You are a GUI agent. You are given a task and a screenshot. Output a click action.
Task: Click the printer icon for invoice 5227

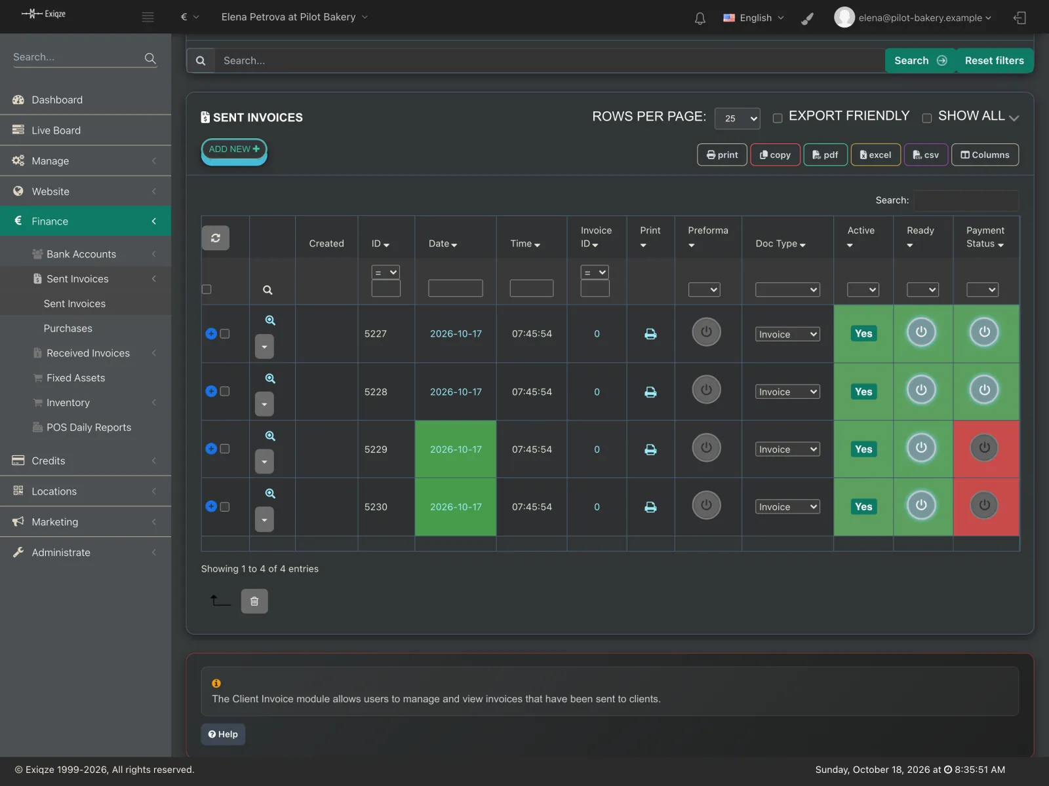pos(650,334)
